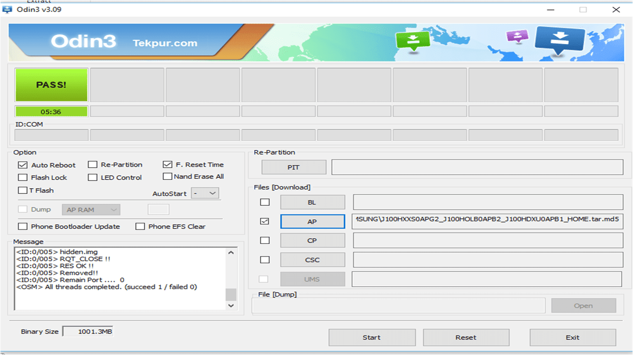Tick the Phone EFS Clear checkbox
This screenshot has height=355, width=633.
(x=140, y=226)
